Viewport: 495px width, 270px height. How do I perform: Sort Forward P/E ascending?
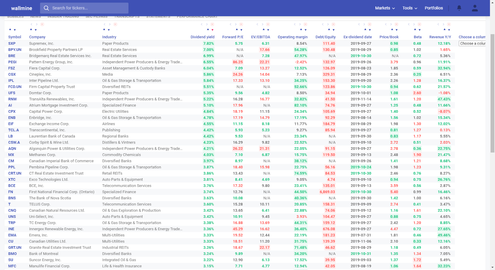(237, 29)
